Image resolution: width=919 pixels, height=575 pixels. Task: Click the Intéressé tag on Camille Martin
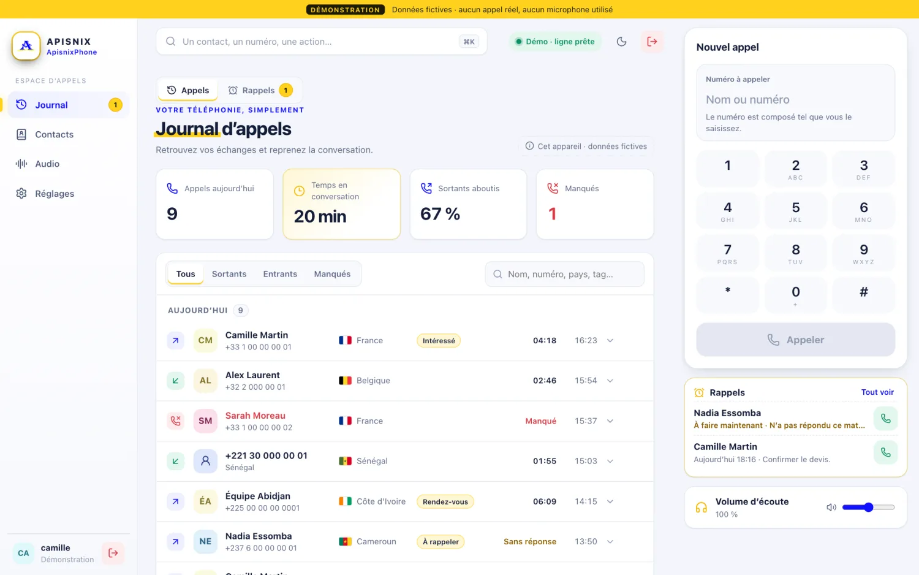point(439,341)
